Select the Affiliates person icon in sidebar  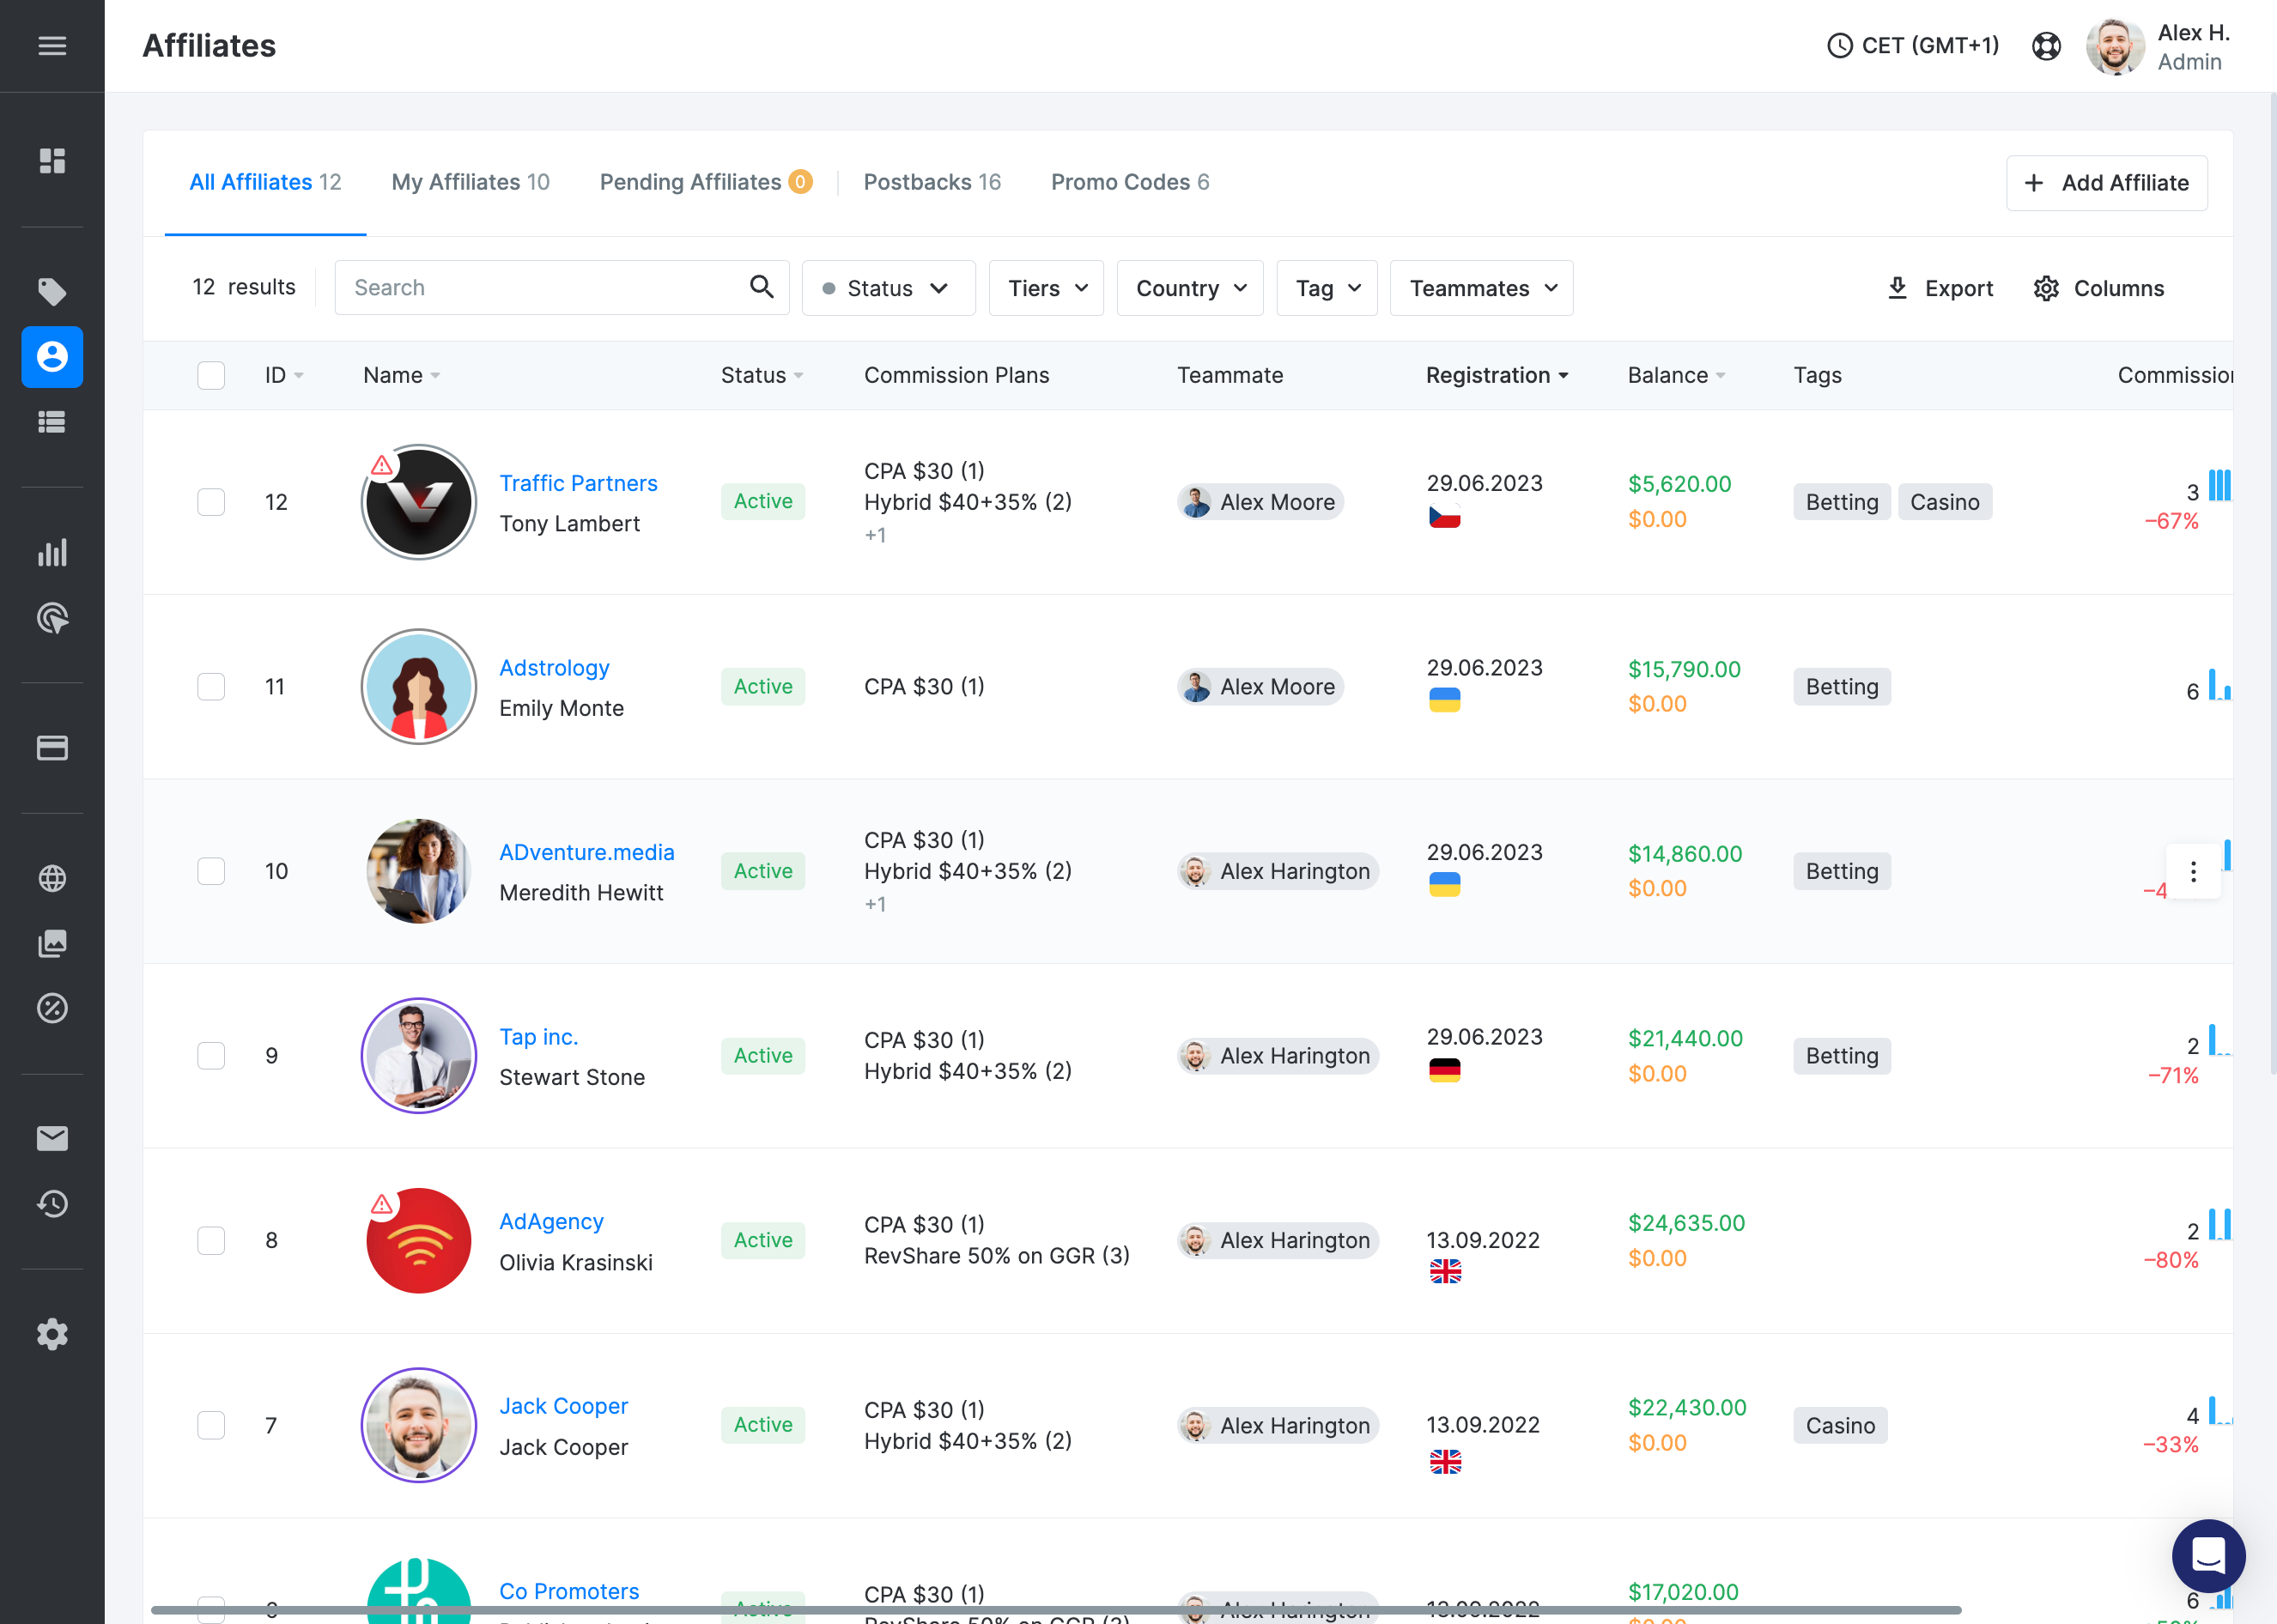coord(52,357)
